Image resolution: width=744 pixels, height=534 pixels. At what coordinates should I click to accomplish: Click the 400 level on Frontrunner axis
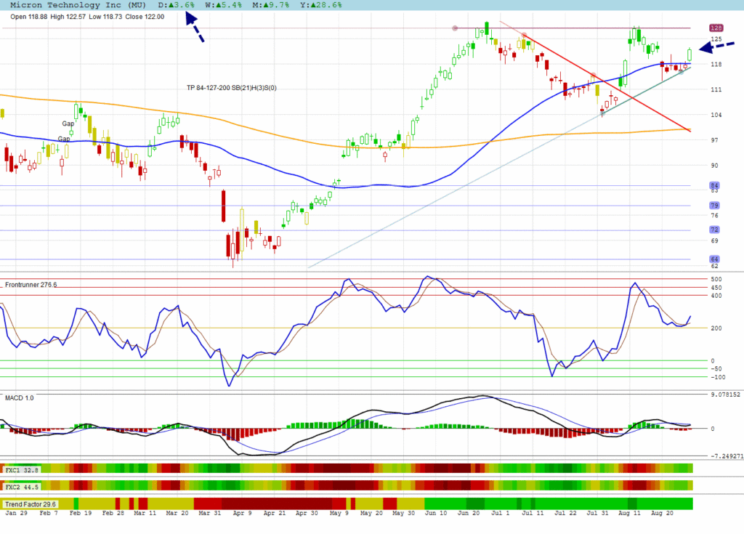716,296
